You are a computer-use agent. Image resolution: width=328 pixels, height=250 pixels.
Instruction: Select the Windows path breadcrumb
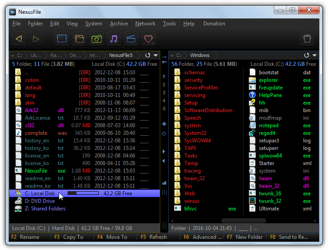pyautogui.click(x=199, y=55)
